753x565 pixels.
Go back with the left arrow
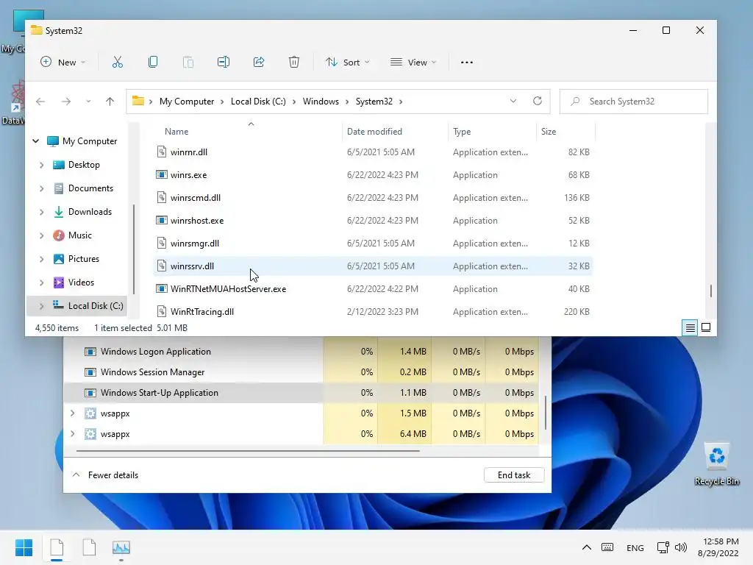tap(40, 102)
